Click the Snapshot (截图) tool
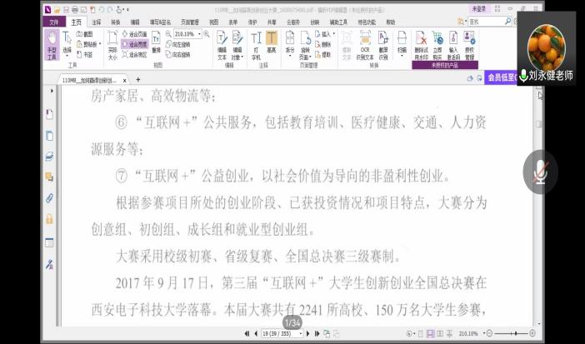The width and height of the screenshot is (585, 344). [x=84, y=34]
